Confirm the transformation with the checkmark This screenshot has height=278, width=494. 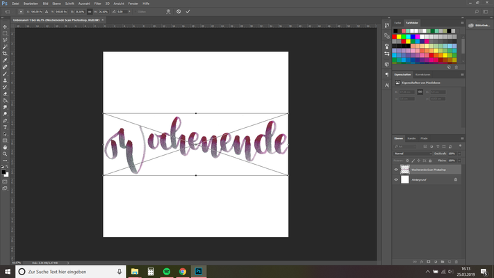click(188, 12)
